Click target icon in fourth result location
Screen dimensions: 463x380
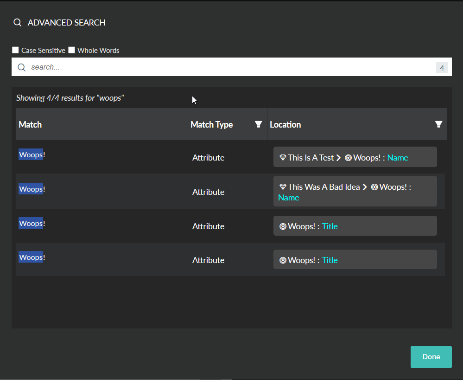pyautogui.click(x=283, y=260)
